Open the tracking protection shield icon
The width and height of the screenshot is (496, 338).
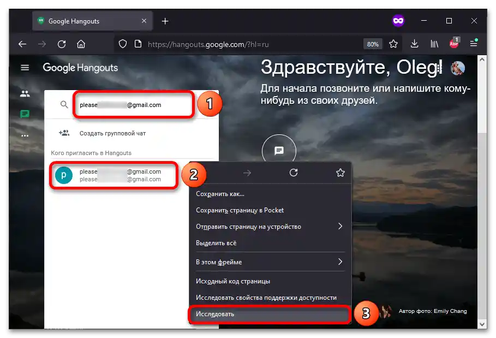point(123,44)
